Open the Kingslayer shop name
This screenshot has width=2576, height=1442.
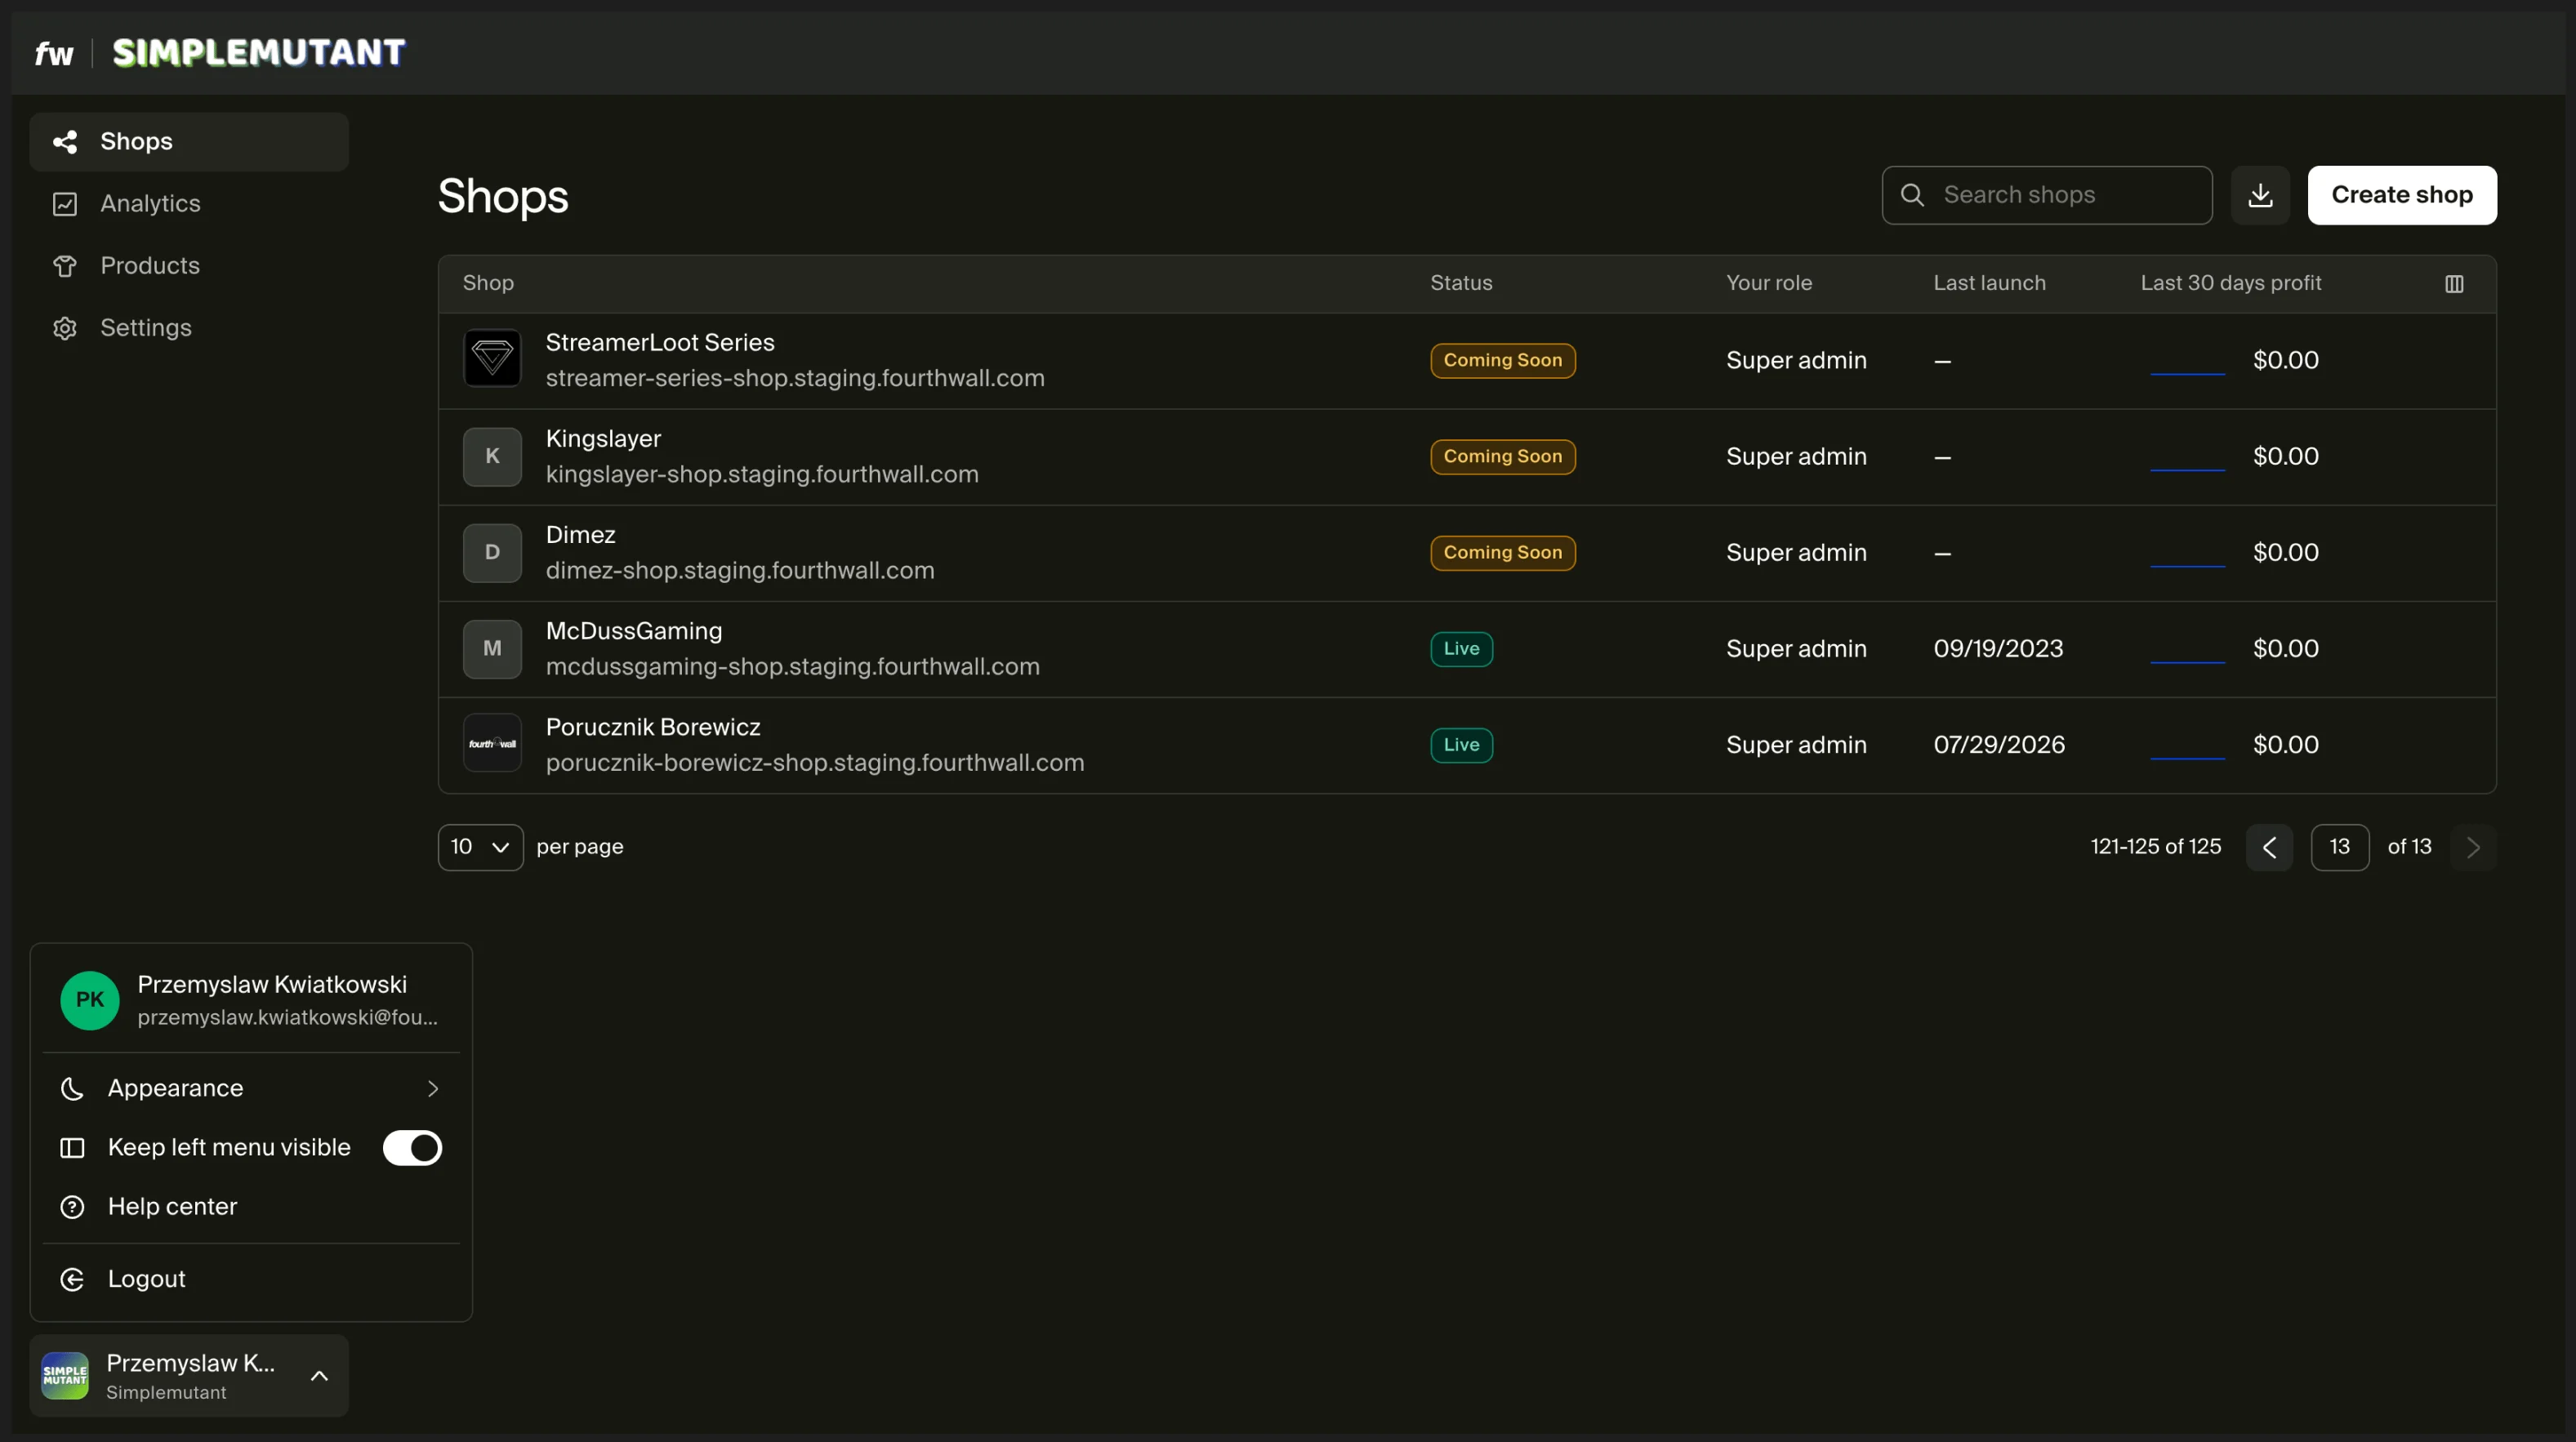point(603,439)
